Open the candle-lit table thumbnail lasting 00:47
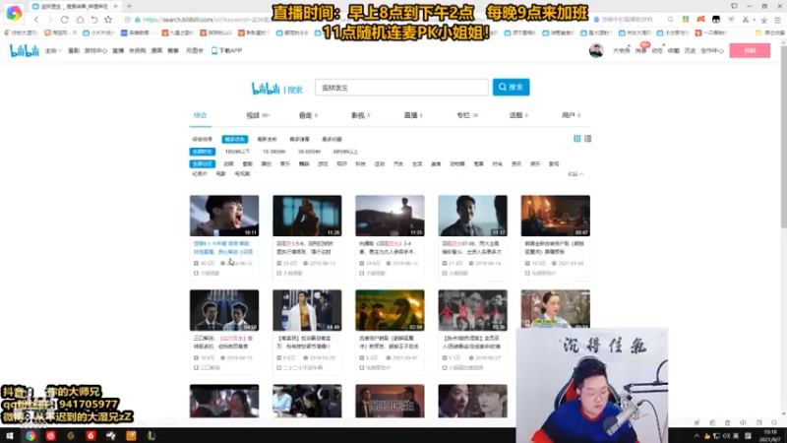 point(555,216)
